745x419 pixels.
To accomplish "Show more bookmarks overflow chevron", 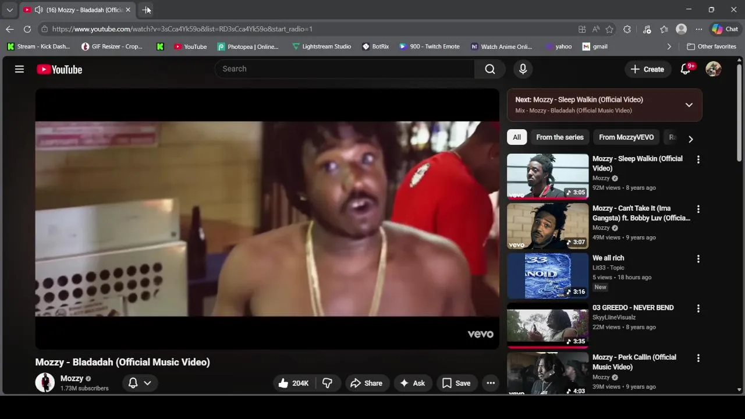I will coord(669,47).
